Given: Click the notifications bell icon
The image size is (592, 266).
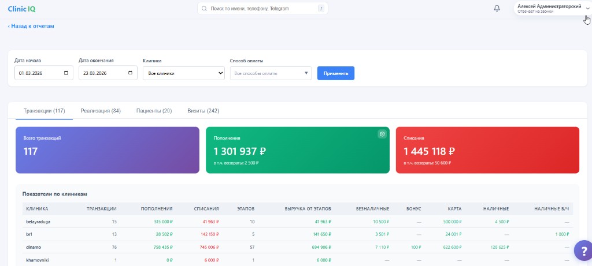Looking at the screenshot, I should click(497, 9).
